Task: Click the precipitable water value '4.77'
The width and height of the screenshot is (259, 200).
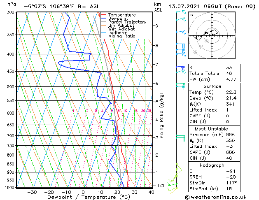Action: 231,79
